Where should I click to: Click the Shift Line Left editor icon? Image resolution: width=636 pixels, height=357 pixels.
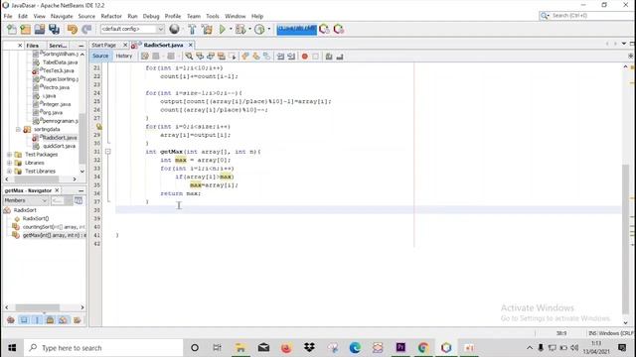pos(280,57)
